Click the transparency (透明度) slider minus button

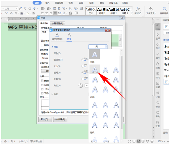pyautogui.click(x=83, y=60)
